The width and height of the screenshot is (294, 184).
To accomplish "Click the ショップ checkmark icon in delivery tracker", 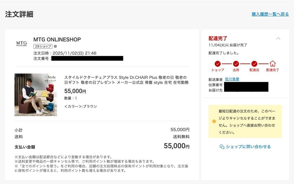I will (x=218, y=64).
